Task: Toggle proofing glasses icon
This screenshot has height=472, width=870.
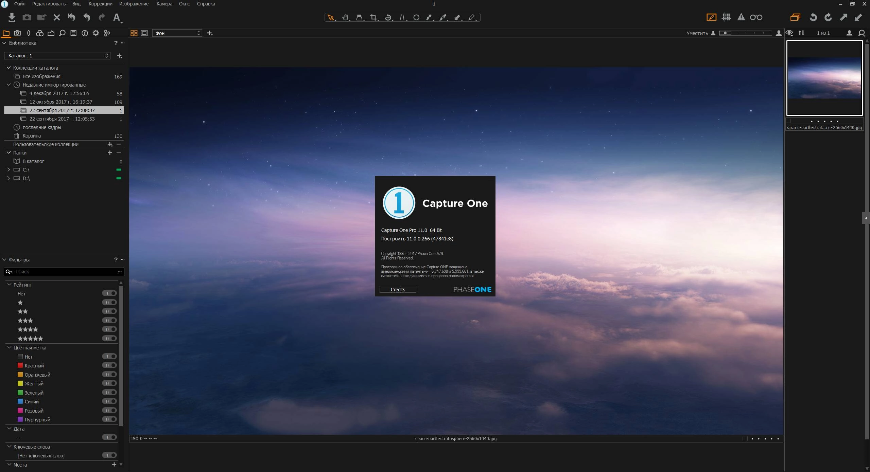Action: click(756, 17)
